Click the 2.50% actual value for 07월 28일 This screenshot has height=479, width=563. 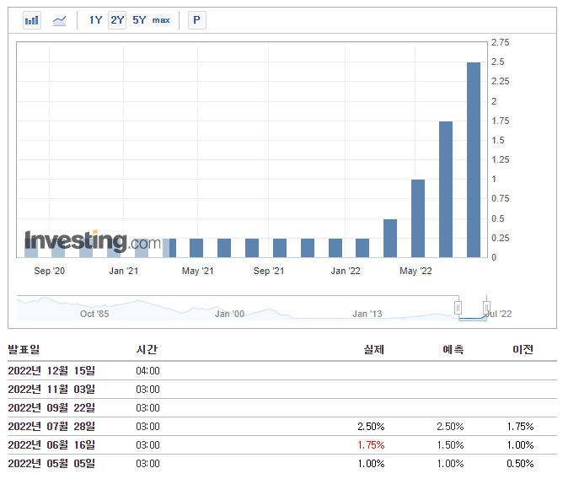tap(371, 427)
